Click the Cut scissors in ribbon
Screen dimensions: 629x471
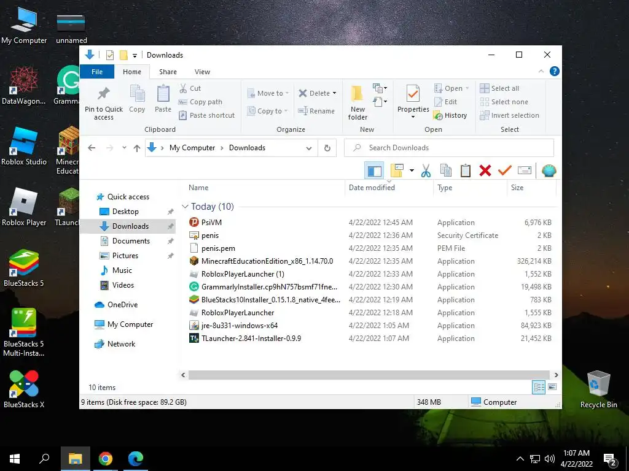point(183,88)
